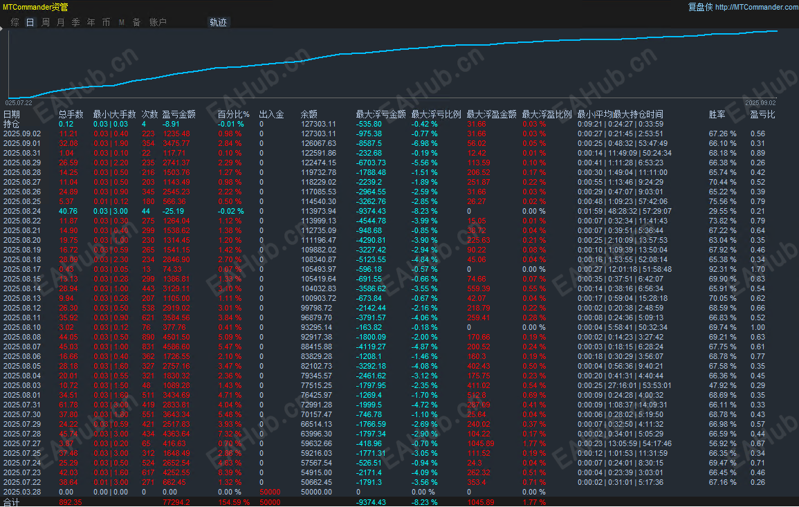
Task: Click max floating loss -9374.43 on 2025.08.24
Action: [371, 212]
